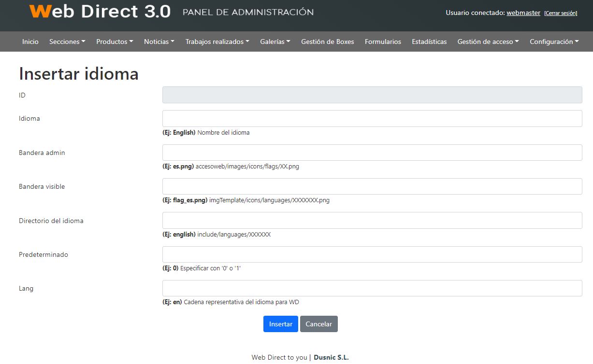Expand the Gestión de acceso dropdown
593x364 pixels.
click(488, 42)
